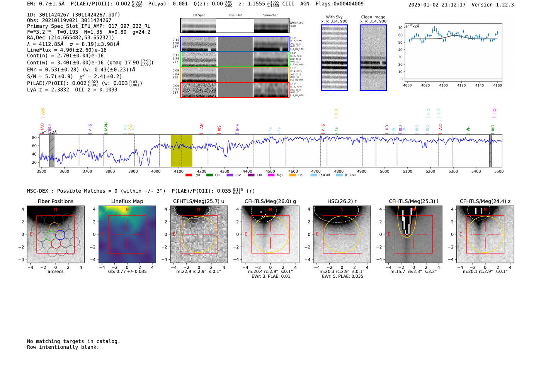
Task: Click the red Lyα legend swatch
Action: point(189,175)
